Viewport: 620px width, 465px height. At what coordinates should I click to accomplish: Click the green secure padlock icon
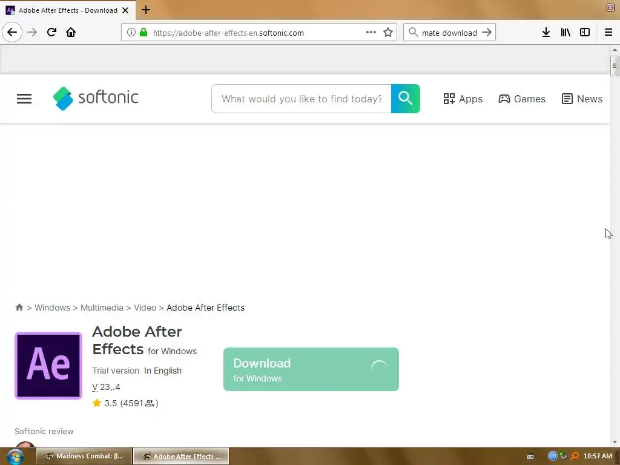click(143, 33)
